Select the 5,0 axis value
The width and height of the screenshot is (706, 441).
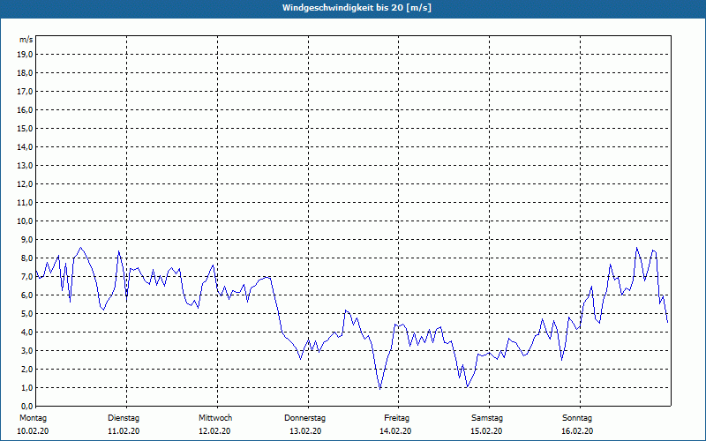click(x=26, y=314)
